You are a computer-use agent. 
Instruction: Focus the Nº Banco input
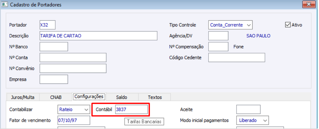point(54,47)
